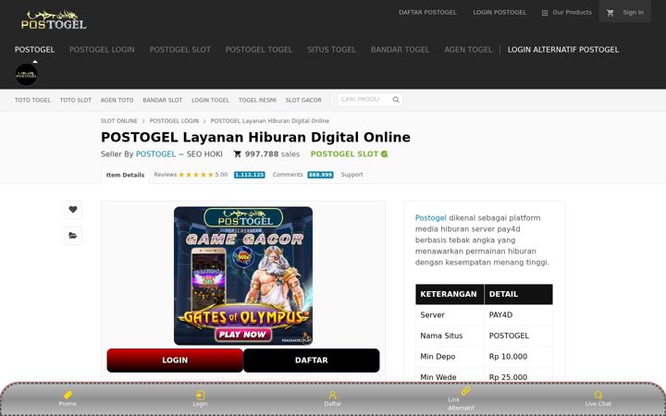Open LOGIN POSTOGEL header link
This screenshot has height=416, width=666.
499,12
